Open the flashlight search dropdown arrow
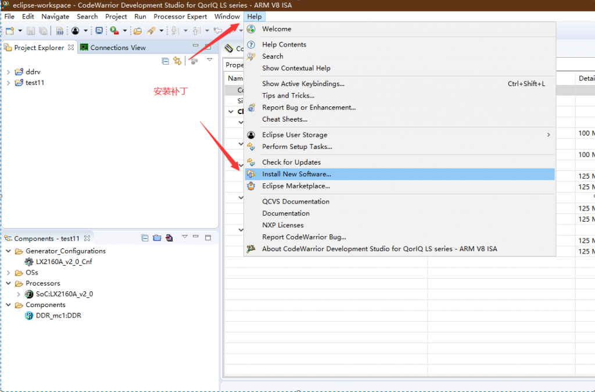Image resolution: width=595 pixels, height=392 pixels. [162, 31]
